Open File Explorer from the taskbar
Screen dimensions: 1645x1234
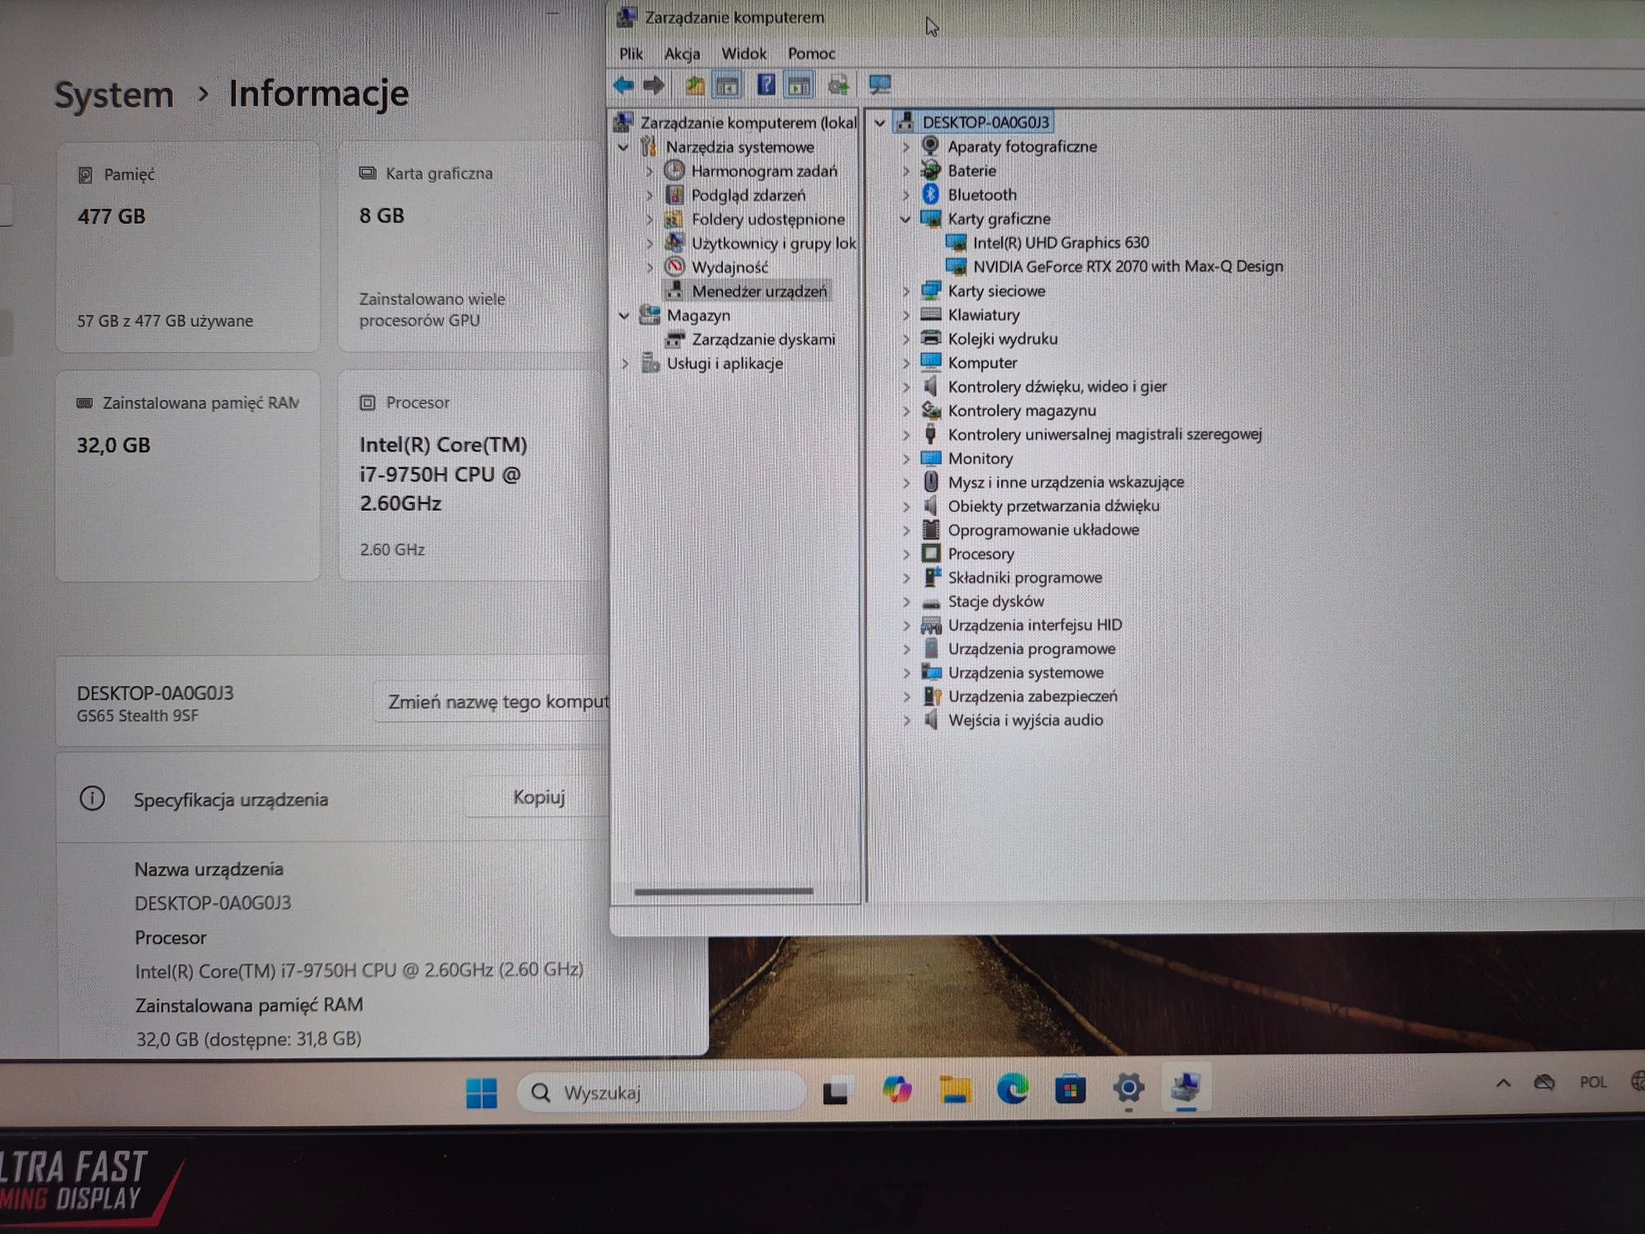tap(955, 1090)
